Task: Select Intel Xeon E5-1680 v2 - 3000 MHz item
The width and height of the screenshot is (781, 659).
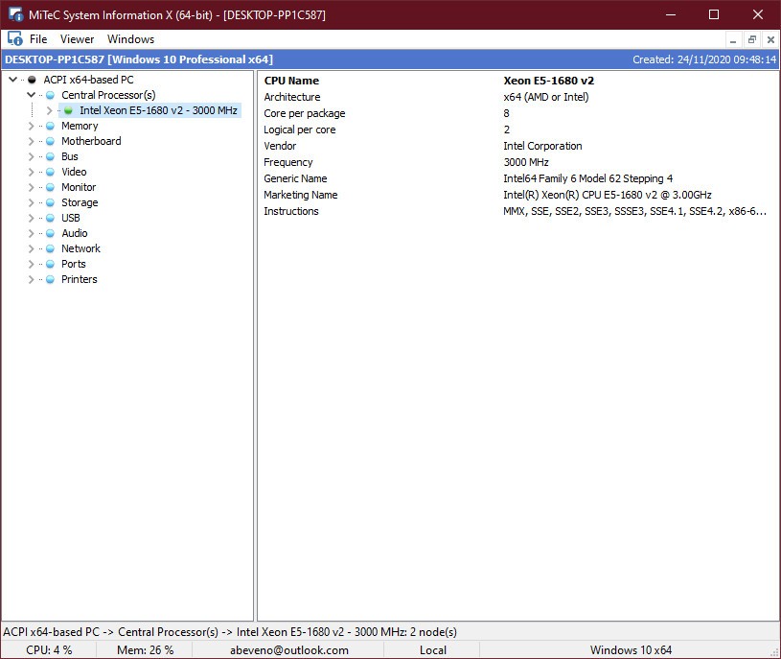Action: [x=158, y=110]
